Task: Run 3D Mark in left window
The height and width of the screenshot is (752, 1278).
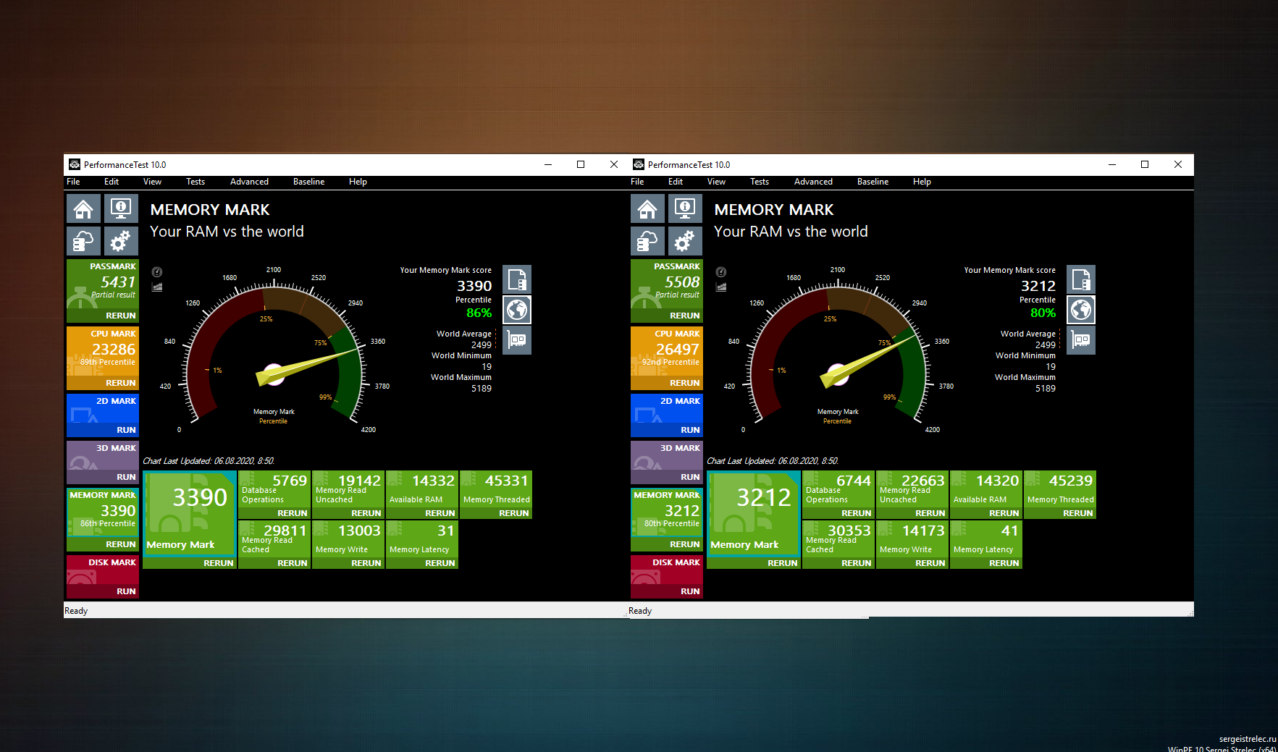Action: pos(126,477)
